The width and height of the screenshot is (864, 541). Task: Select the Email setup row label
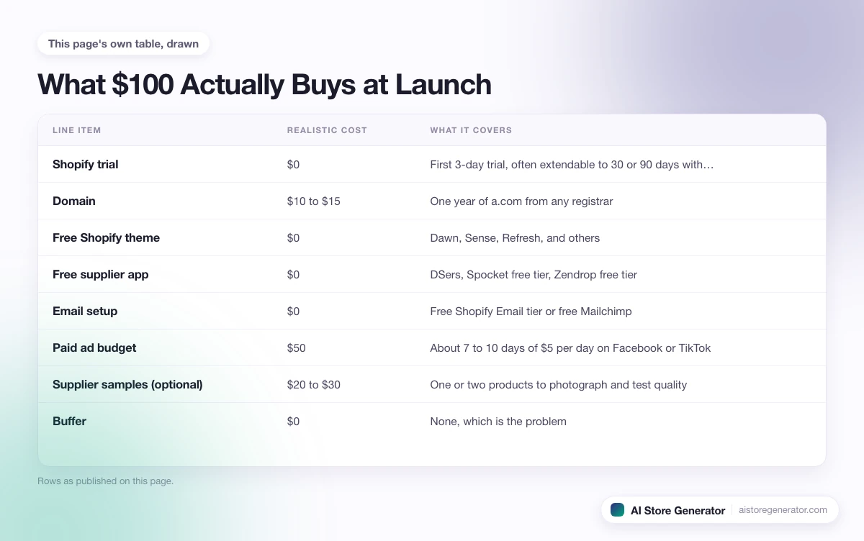pyautogui.click(x=85, y=311)
